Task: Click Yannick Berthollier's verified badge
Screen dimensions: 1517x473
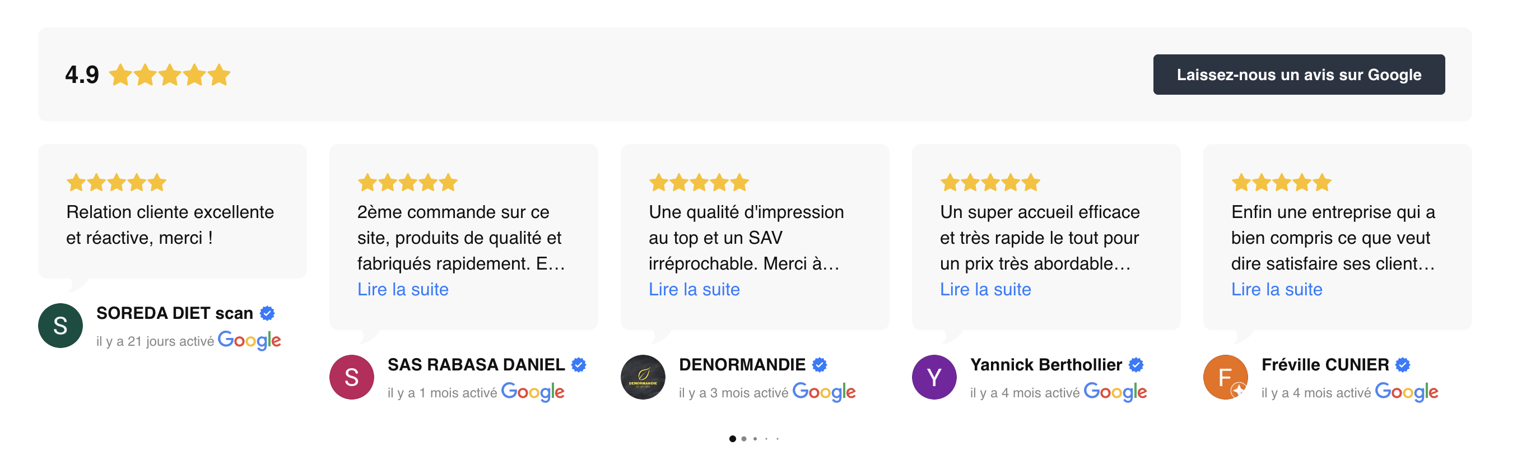Action: 1136,365
